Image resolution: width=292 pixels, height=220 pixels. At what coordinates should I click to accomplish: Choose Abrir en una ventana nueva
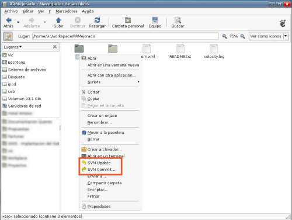110,65
